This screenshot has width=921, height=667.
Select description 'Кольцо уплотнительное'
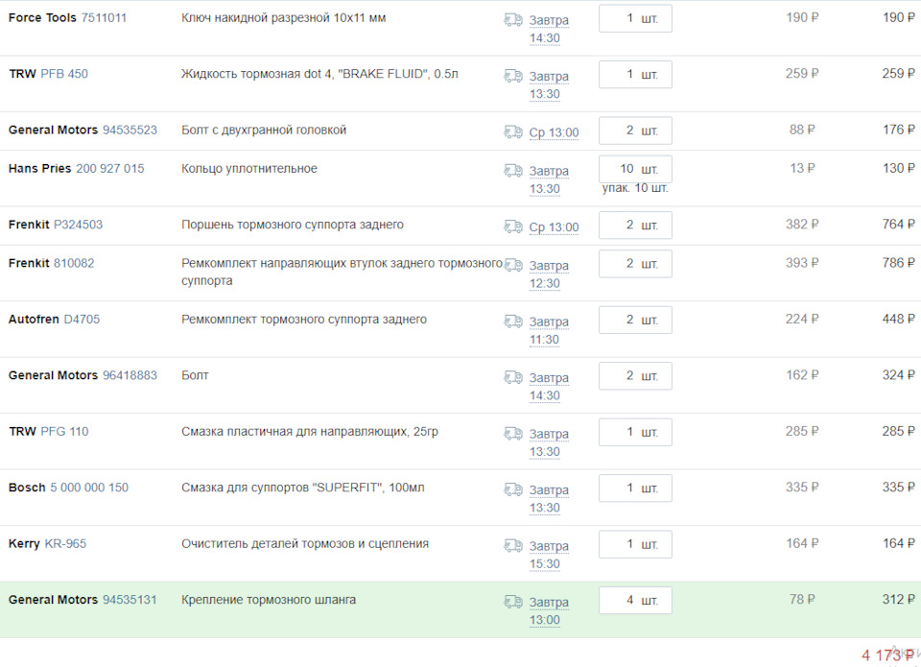point(249,169)
